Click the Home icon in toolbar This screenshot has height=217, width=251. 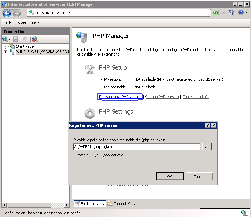click(232, 13)
